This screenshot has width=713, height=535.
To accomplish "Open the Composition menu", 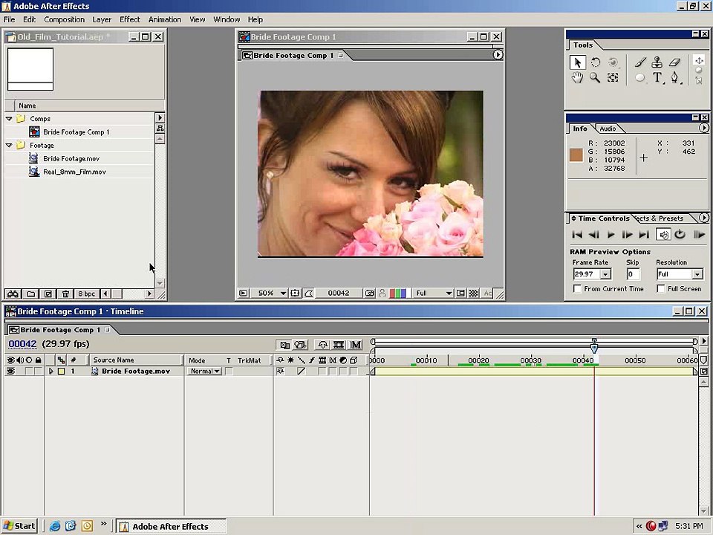I will pyautogui.click(x=64, y=19).
